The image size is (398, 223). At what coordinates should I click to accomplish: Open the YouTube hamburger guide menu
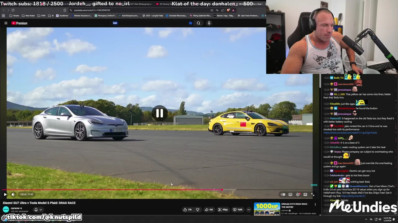6,23
